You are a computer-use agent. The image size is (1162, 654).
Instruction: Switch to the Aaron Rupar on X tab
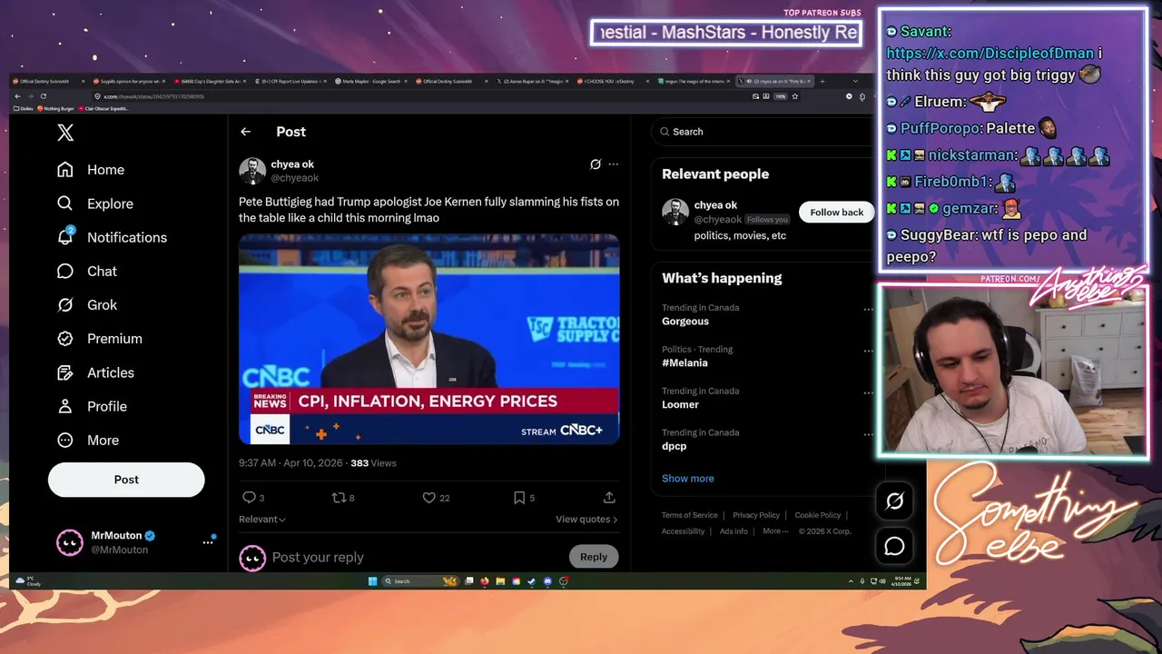(535, 81)
